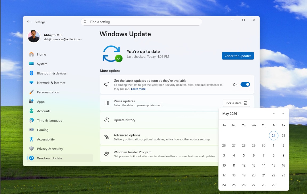Click the Advanced options gears icon
The height and width of the screenshot is (194, 307).
click(x=107, y=137)
